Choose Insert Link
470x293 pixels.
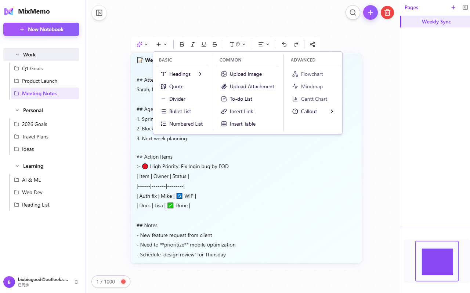coord(248,111)
